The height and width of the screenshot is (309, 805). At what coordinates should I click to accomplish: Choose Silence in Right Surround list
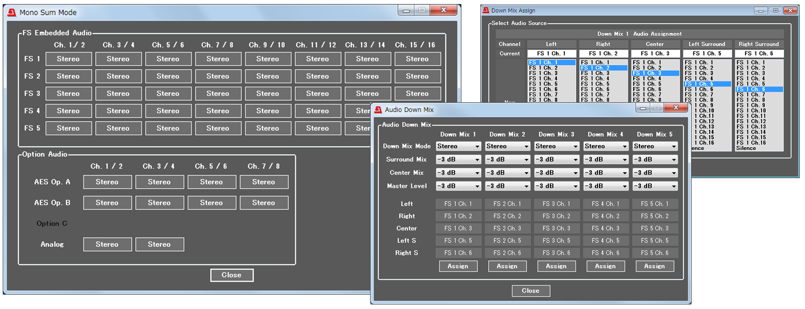746,148
